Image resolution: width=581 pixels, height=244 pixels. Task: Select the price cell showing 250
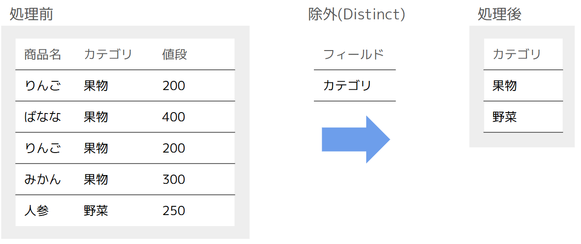tap(173, 210)
